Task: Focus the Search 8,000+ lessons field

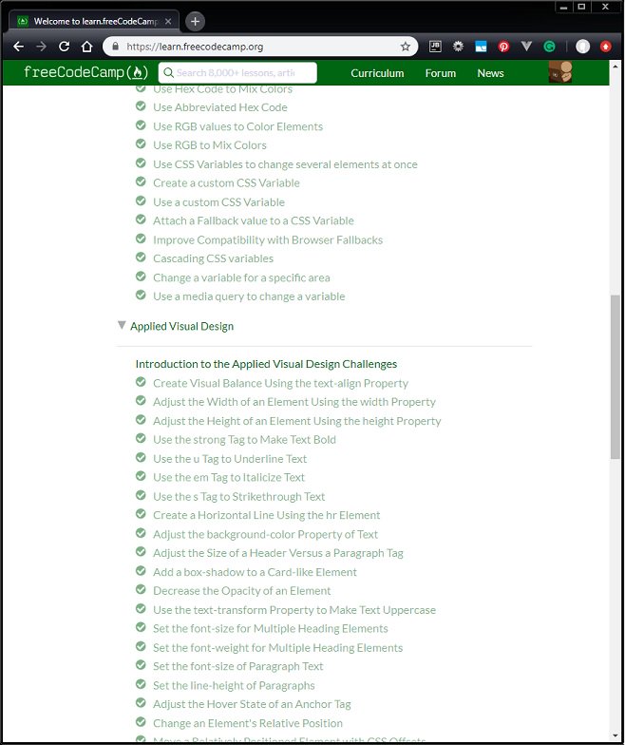Action: click(237, 72)
